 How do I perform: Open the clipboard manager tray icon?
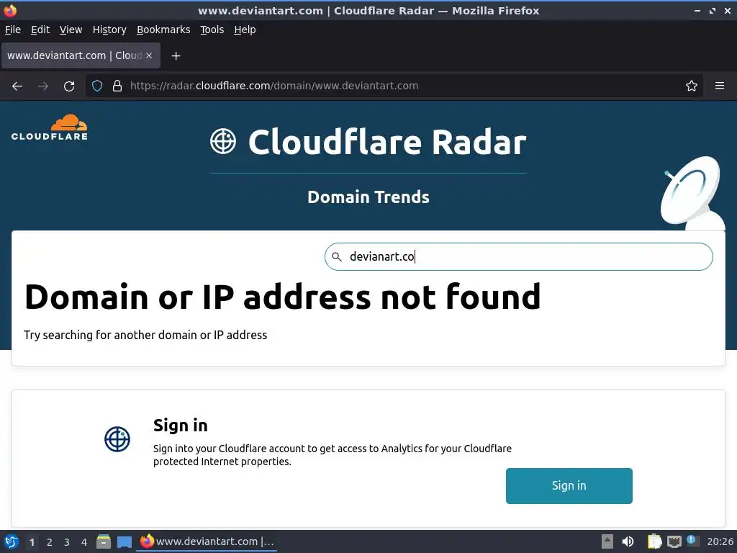654,541
